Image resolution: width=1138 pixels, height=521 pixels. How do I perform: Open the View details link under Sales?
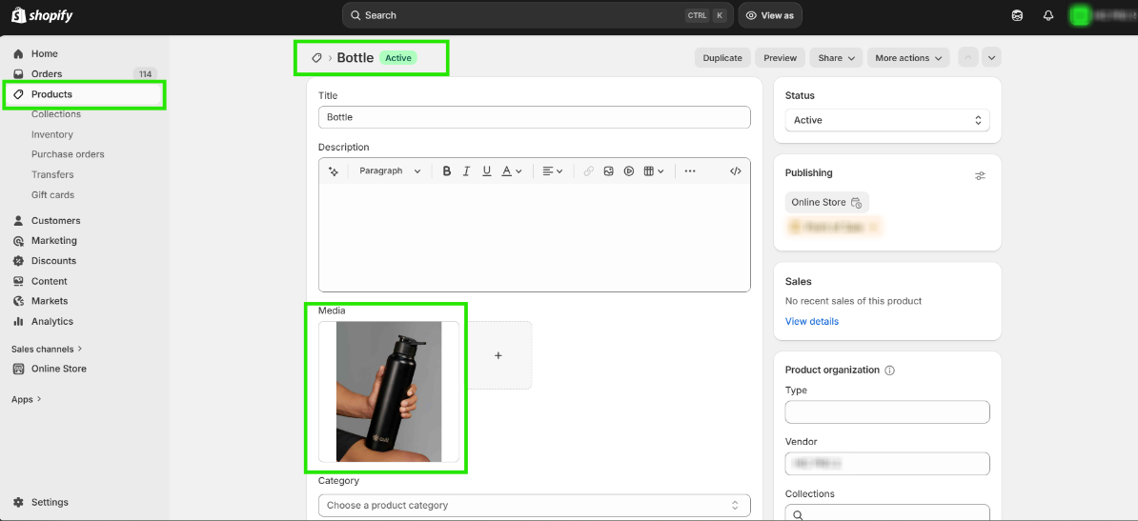811,322
